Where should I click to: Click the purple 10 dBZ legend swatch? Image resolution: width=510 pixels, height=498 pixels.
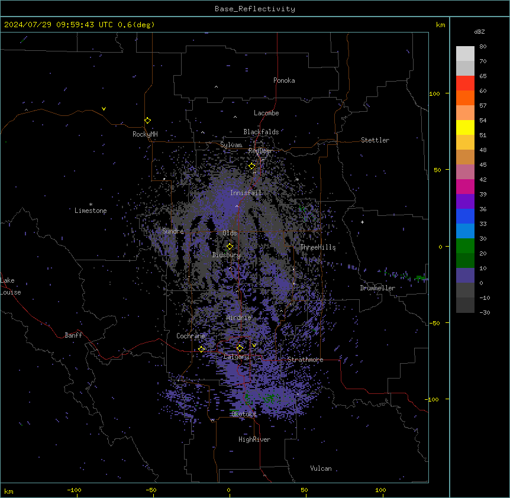pos(465,276)
